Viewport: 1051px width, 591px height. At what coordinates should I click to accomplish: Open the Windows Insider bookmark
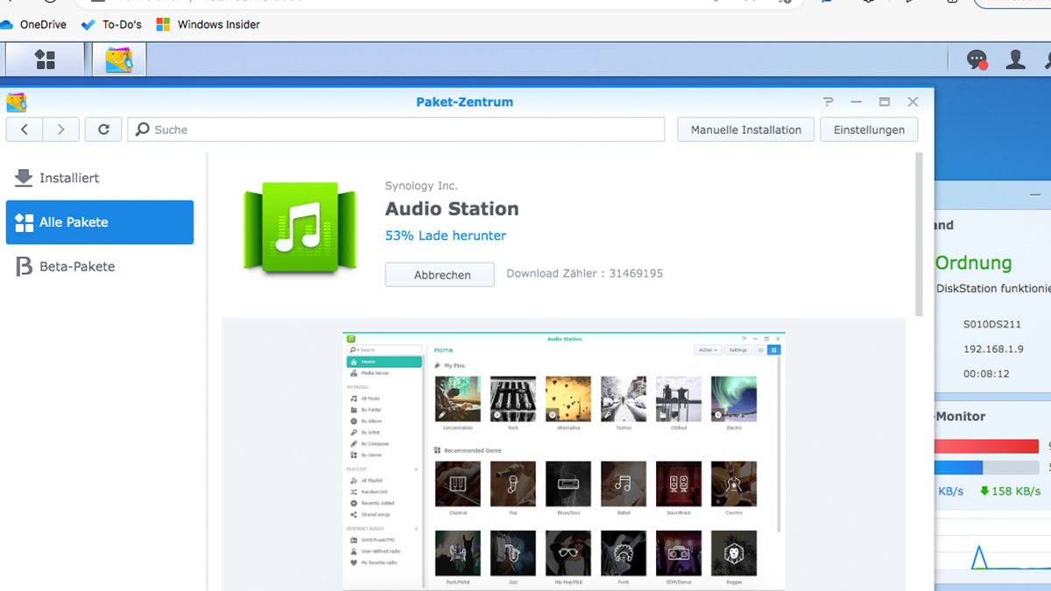click(x=208, y=25)
